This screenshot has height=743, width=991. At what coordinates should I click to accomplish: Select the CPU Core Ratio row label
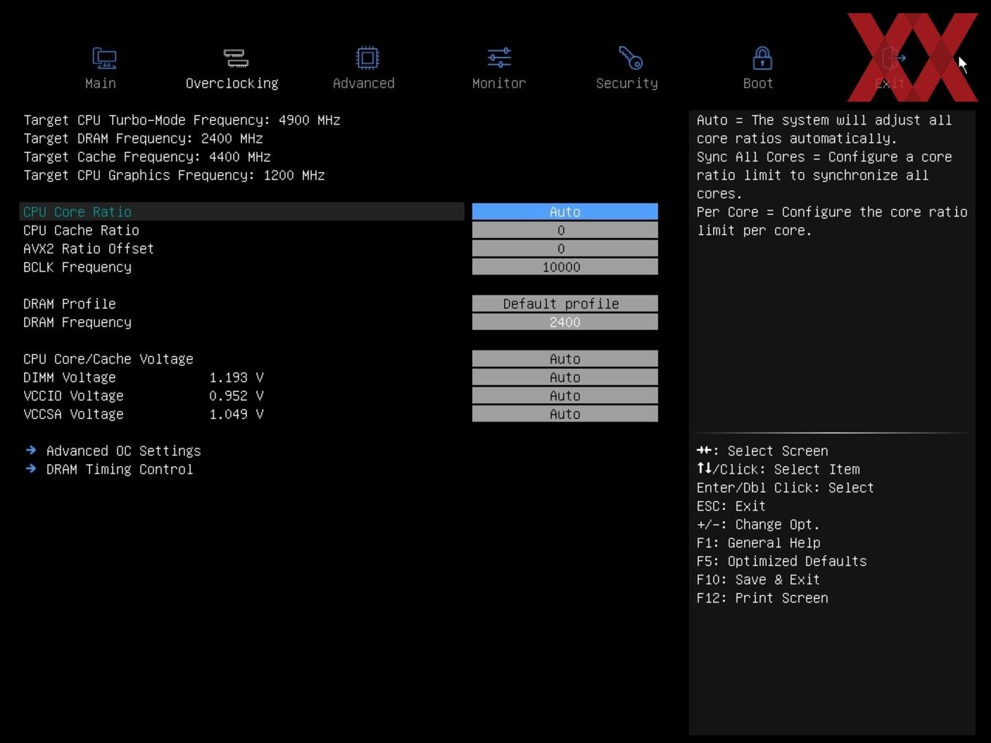[77, 212]
